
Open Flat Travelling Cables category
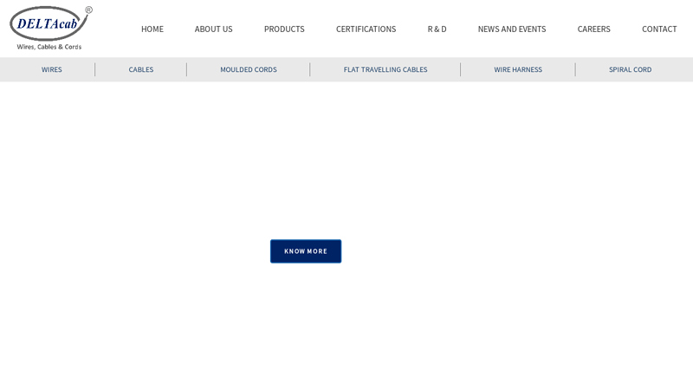click(x=385, y=69)
